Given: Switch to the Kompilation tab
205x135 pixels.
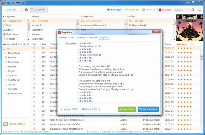Looking at the screenshot, I should pyautogui.click(x=92, y=38).
